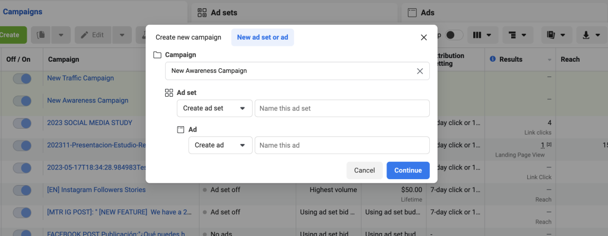
Task: Open the columns layout icon menu
Action: click(482, 35)
